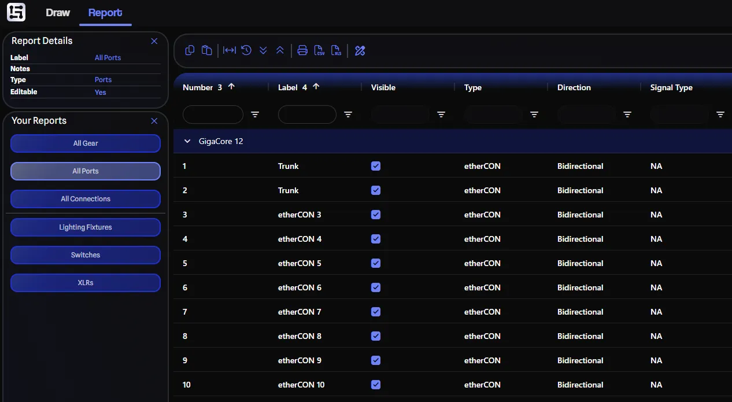Click the Number column filter input field
This screenshot has width=732, height=402.
pyautogui.click(x=213, y=115)
